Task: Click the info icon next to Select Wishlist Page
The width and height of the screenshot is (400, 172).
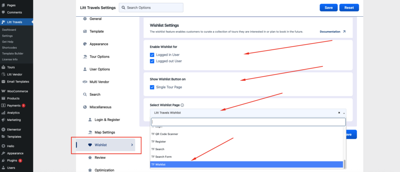Action: tap(182, 105)
